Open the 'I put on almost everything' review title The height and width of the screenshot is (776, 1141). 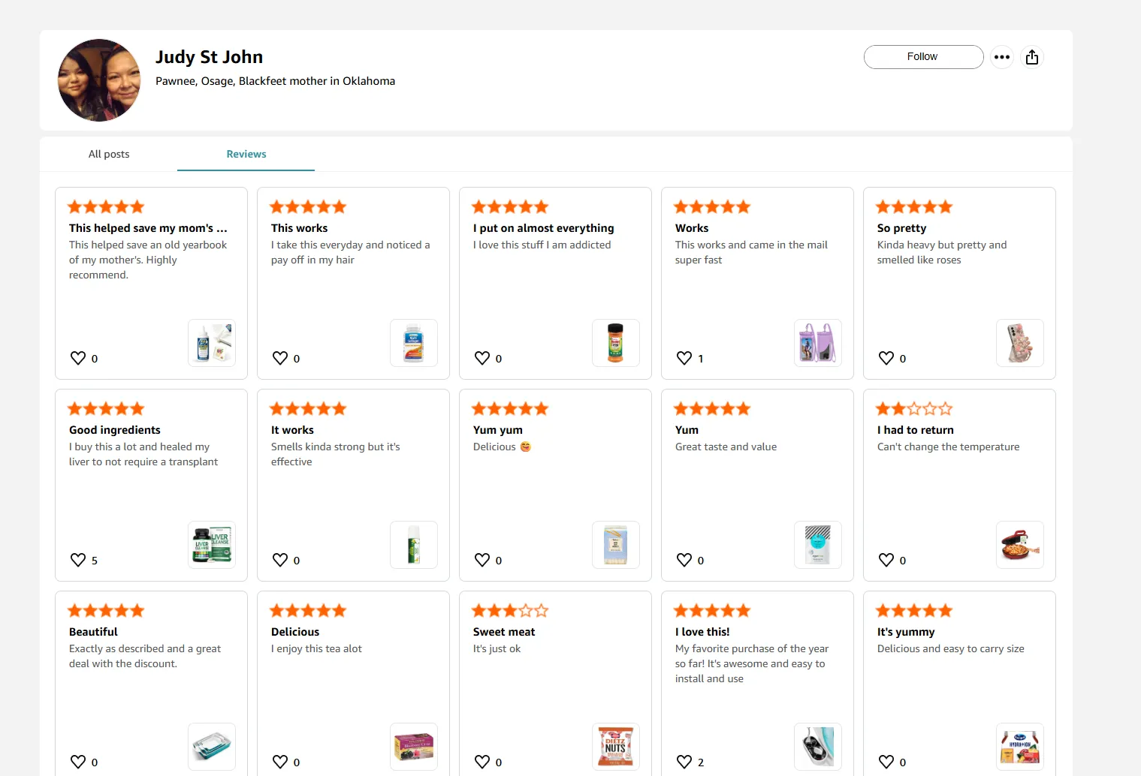click(543, 228)
